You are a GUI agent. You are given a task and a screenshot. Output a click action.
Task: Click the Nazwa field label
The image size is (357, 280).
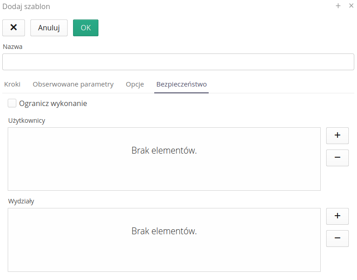13,47
